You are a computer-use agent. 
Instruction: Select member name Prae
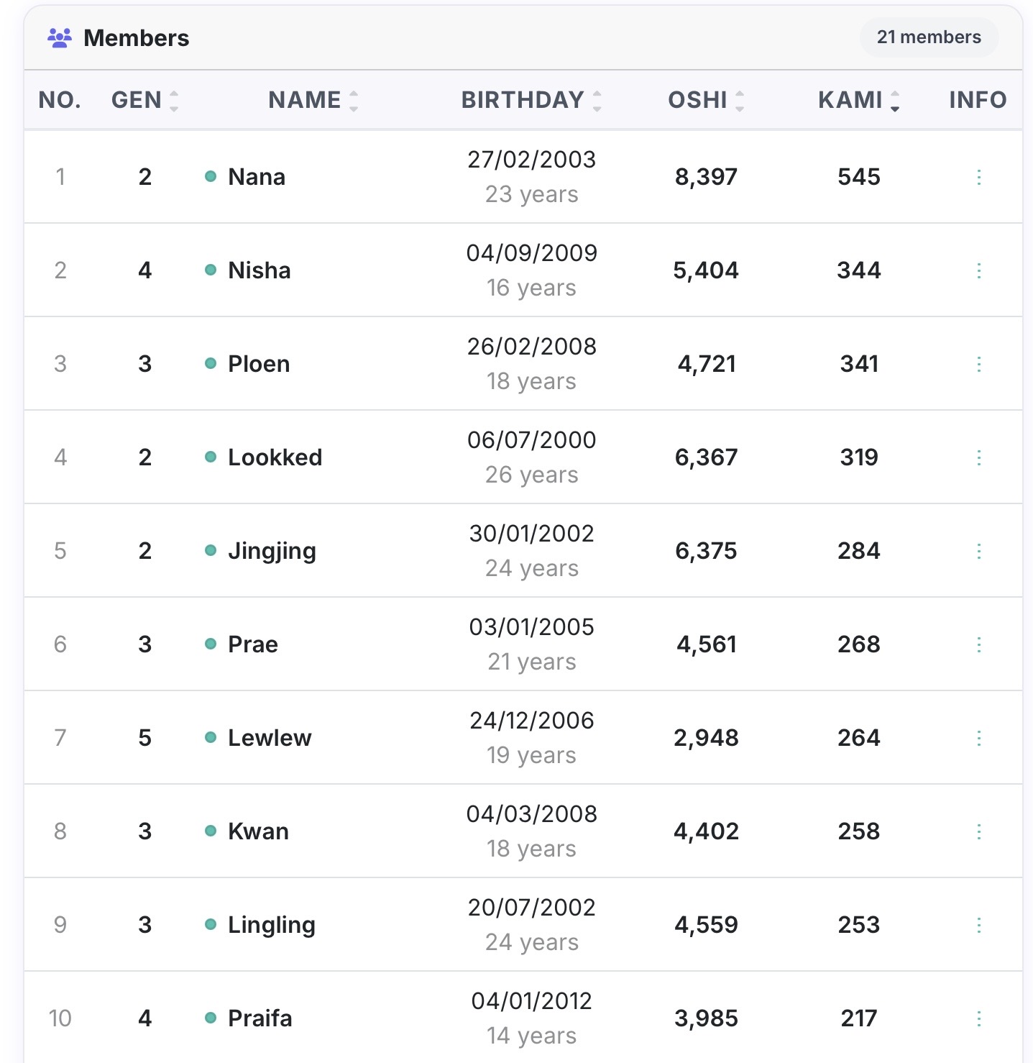click(252, 644)
